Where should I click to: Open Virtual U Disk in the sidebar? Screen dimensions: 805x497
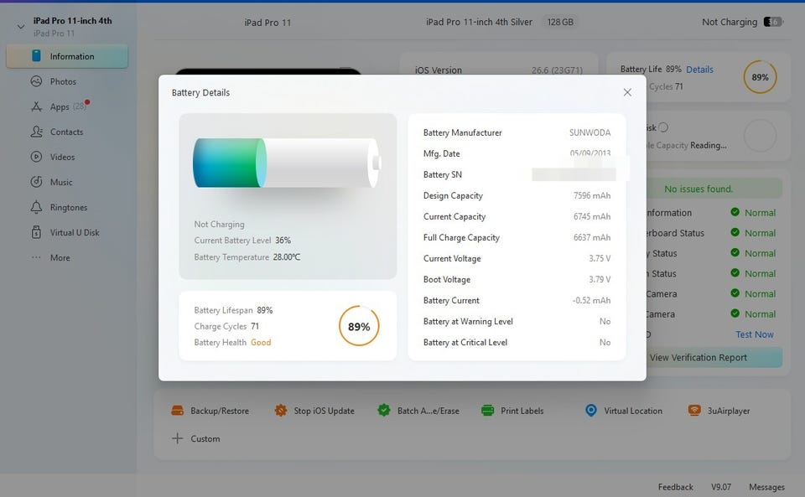coord(75,232)
